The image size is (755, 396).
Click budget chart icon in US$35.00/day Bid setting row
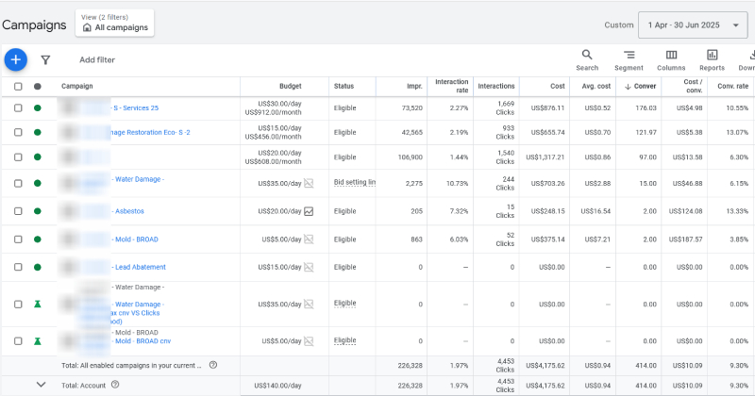(x=309, y=183)
